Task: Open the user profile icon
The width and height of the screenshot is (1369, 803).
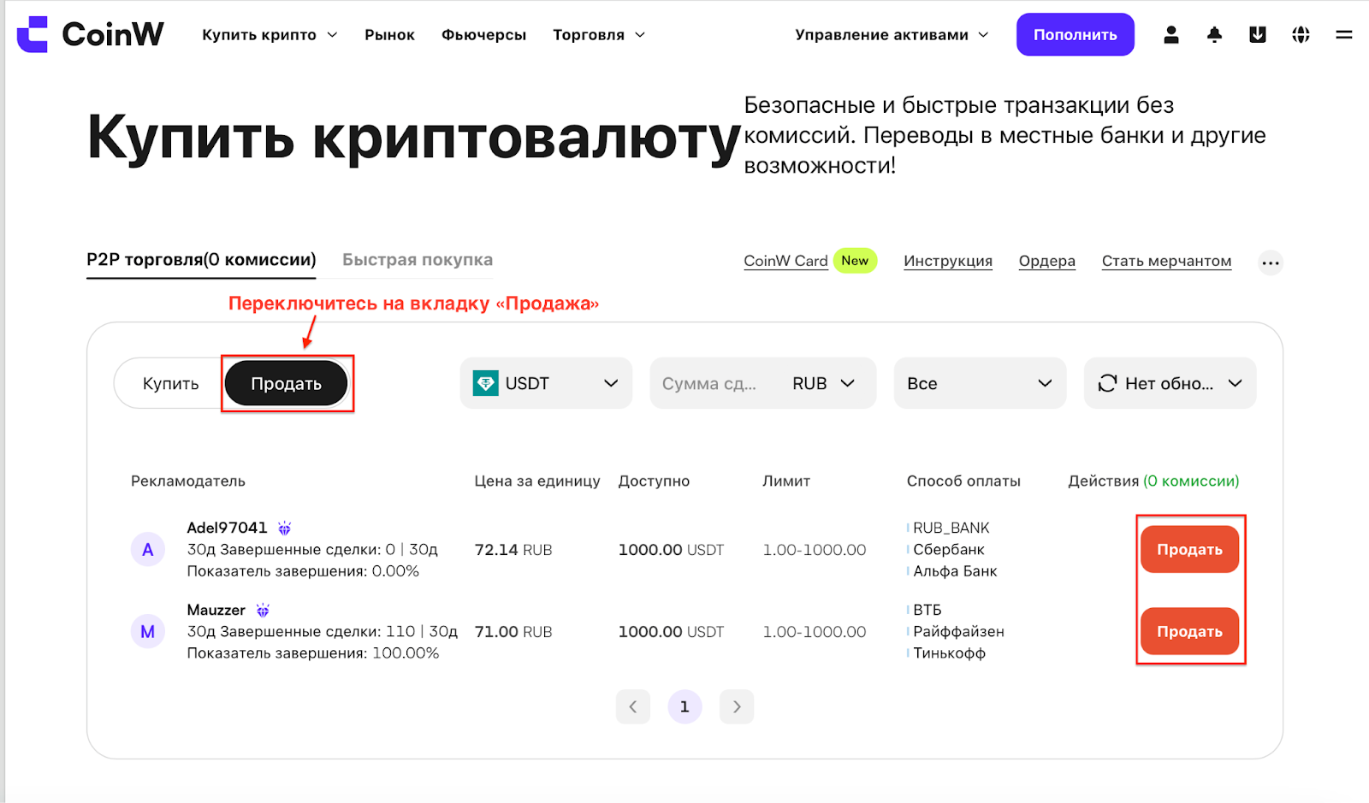Action: [x=1171, y=34]
